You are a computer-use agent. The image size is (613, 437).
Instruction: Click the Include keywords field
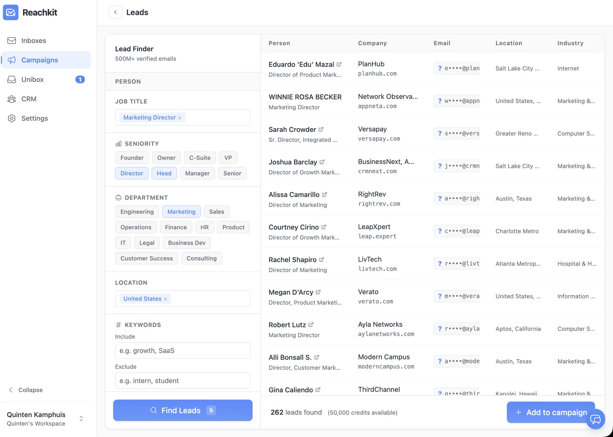click(x=183, y=350)
